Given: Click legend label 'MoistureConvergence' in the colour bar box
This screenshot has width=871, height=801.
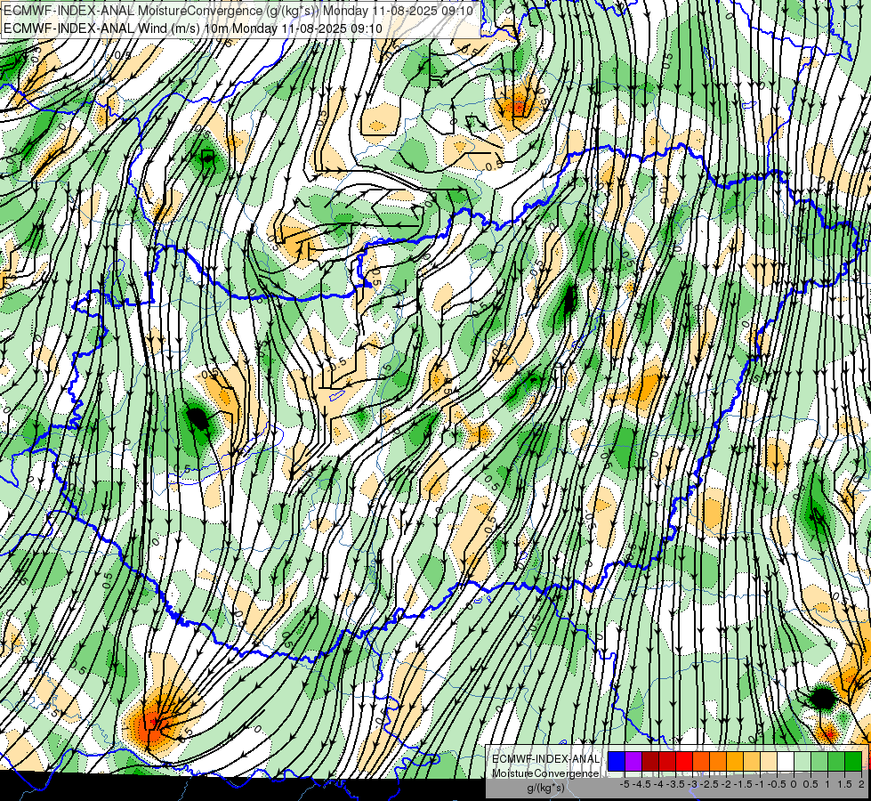Looking at the screenshot, I should [x=545, y=773].
